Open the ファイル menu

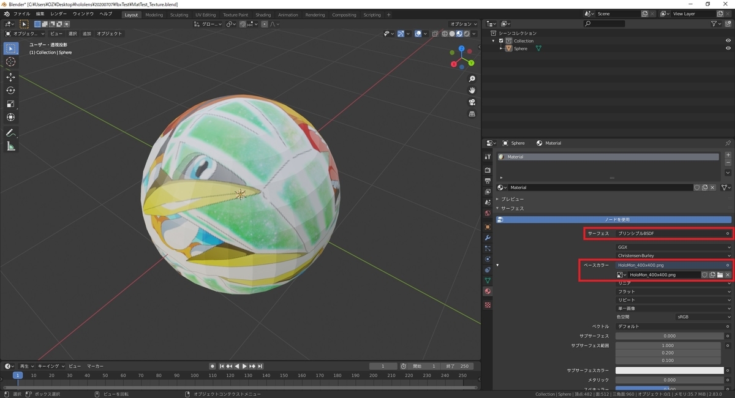click(21, 13)
